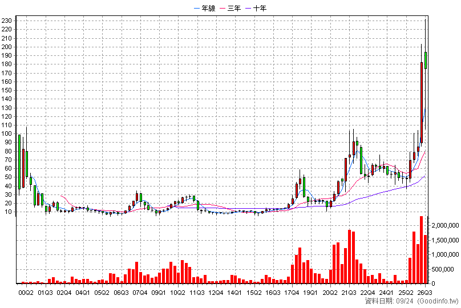
Task: Select the 21Q3 quarter label
Action: [349, 293]
